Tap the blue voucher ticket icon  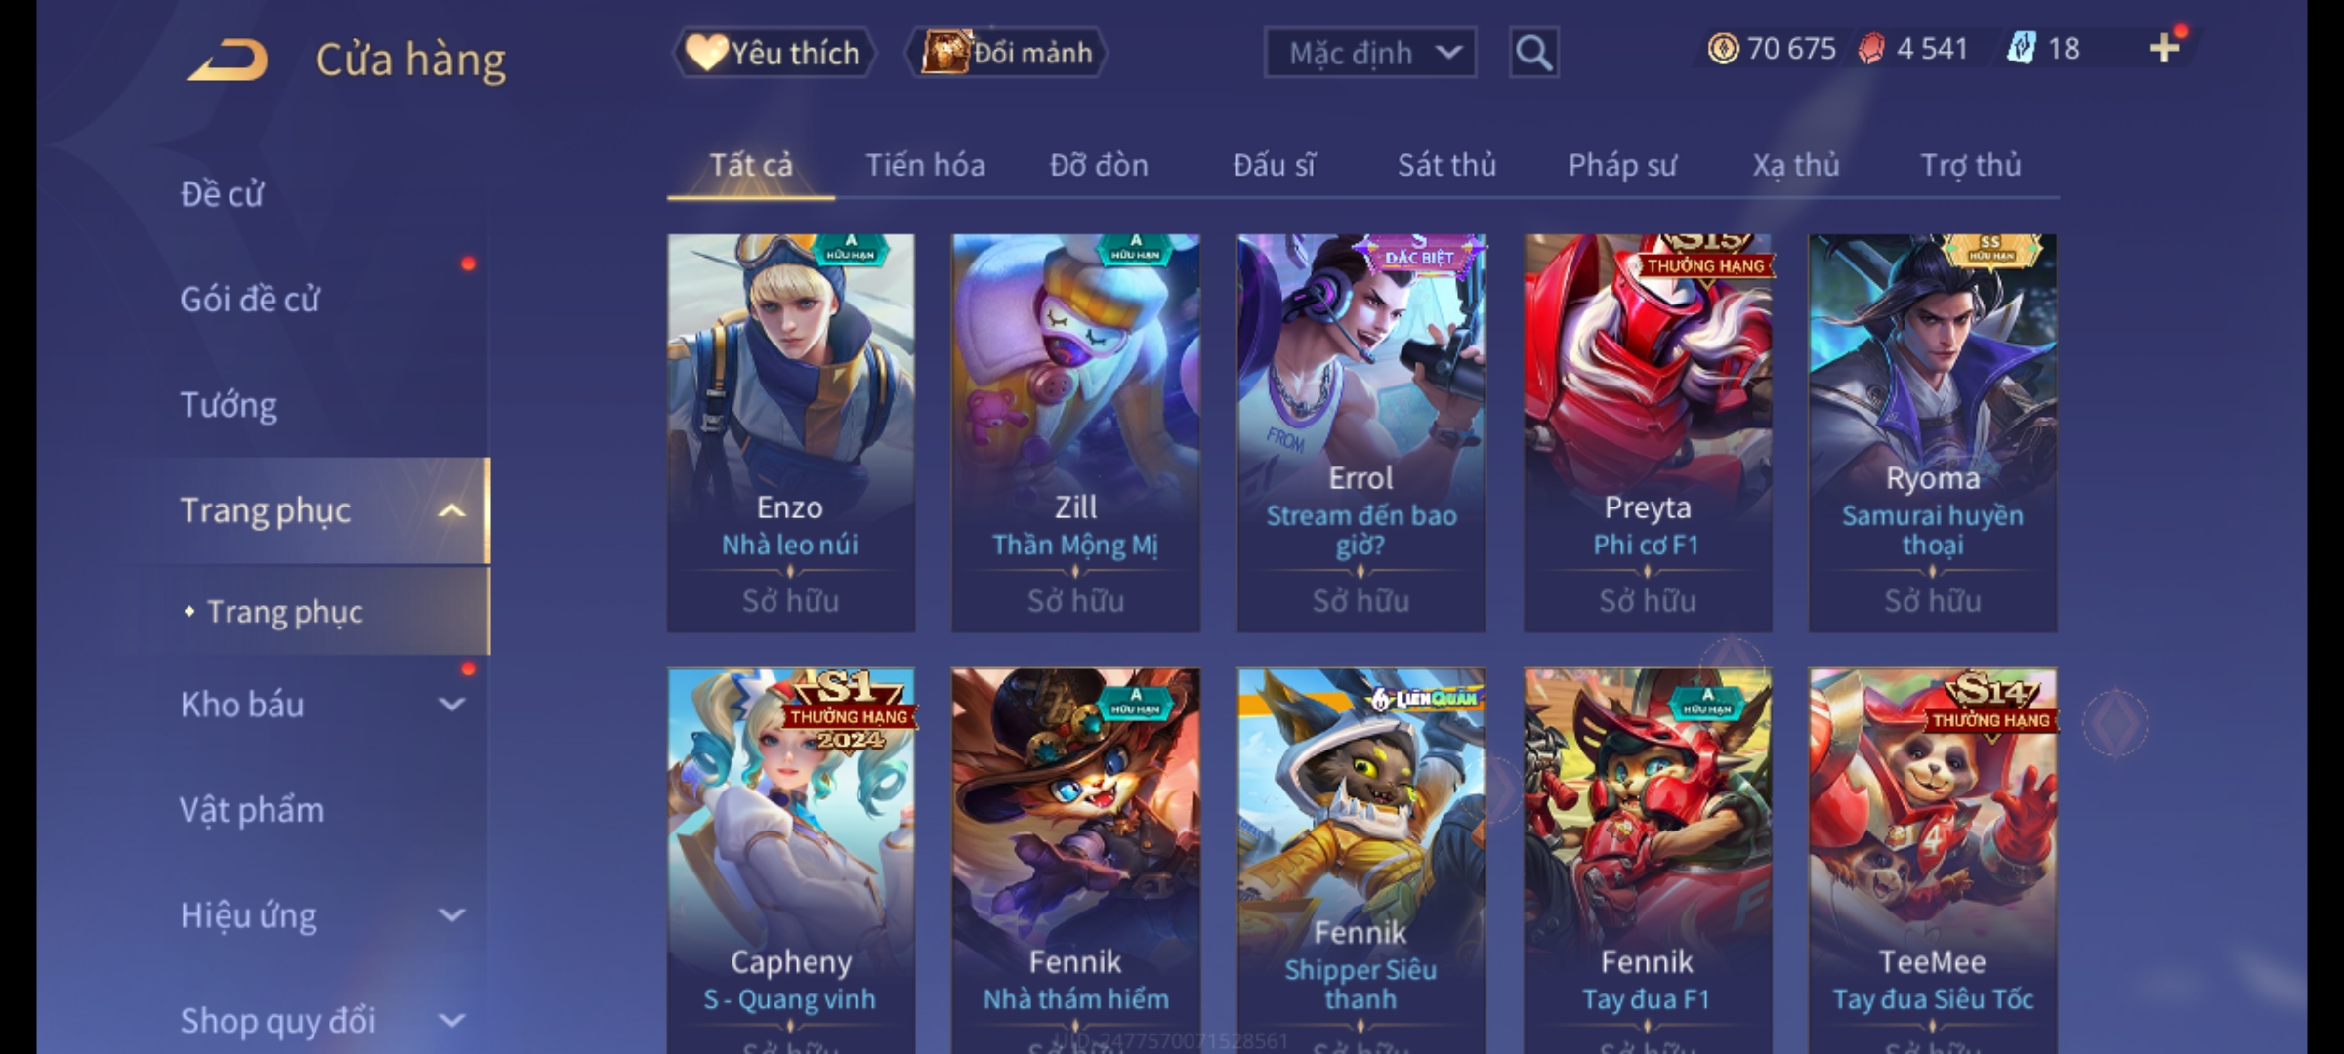[x=2021, y=49]
